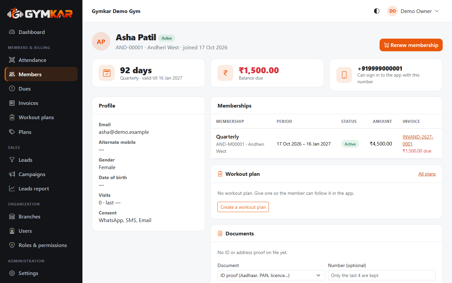Image resolution: width=452 pixels, height=283 pixels.
Task: Click the calendar icon on the 92 days card
Action: coord(107,73)
